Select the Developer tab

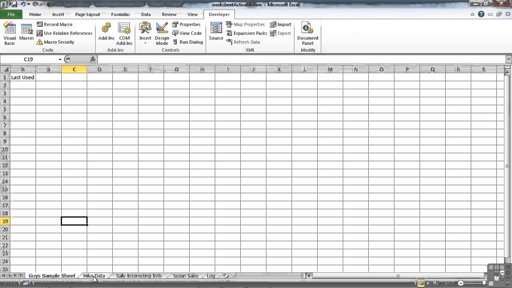219,14
